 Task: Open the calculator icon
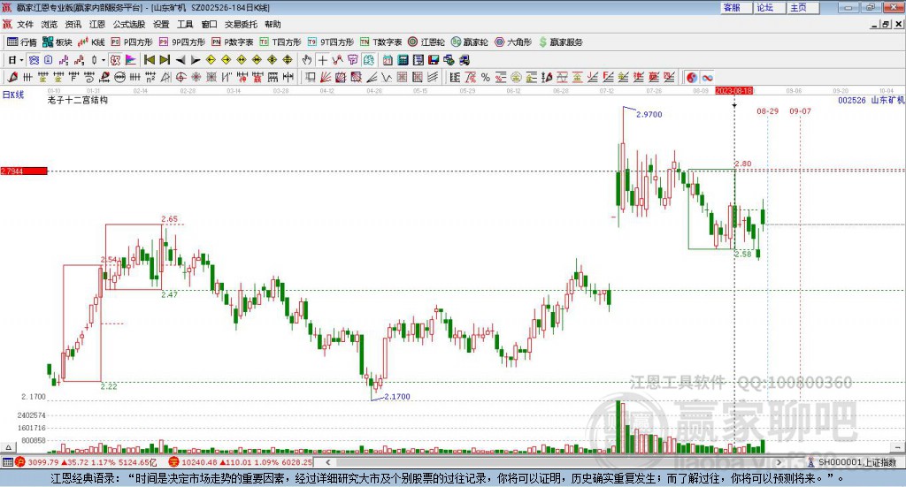click(x=403, y=60)
